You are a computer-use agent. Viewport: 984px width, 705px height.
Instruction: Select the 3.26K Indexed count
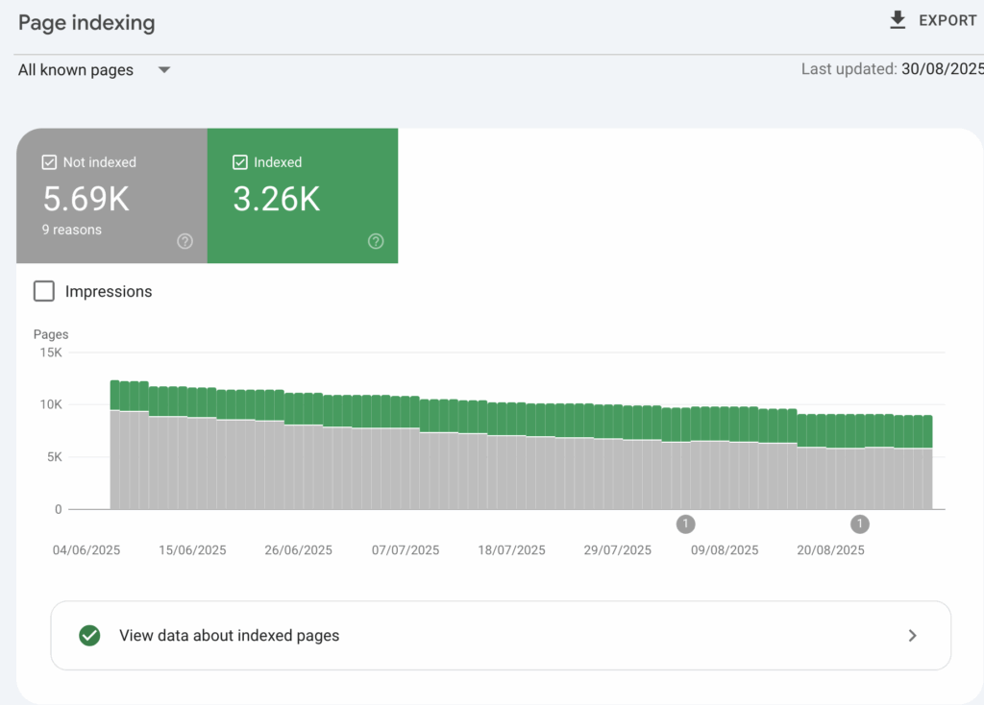pos(277,199)
